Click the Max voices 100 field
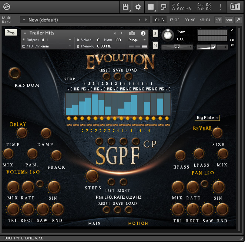245x242 pixels. pyautogui.click(x=118, y=40)
